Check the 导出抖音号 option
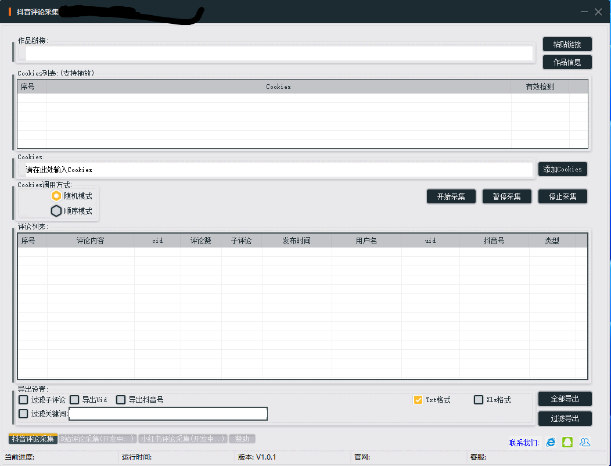 coord(121,400)
